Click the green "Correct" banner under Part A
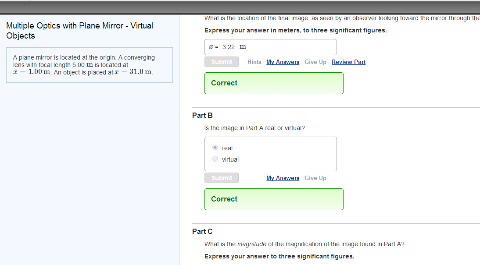 click(x=274, y=83)
